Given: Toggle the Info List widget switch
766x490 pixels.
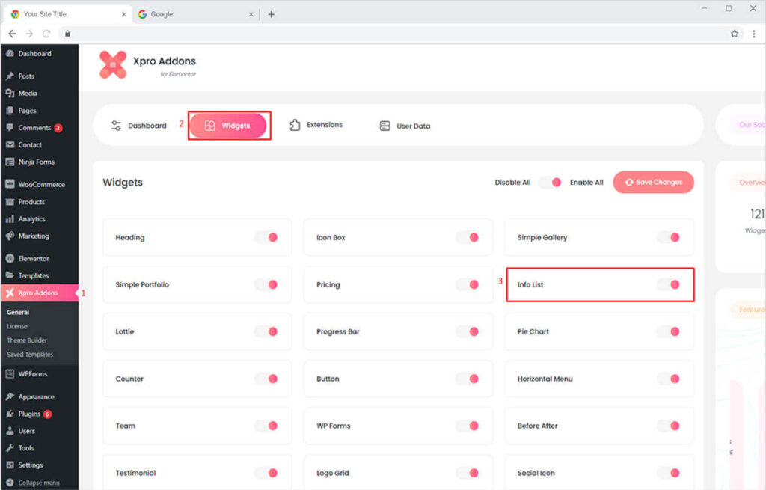Looking at the screenshot, I should click(669, 285).
